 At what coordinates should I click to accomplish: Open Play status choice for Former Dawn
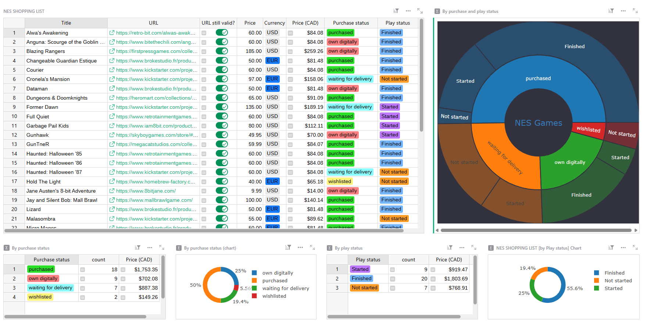point(390,107)
